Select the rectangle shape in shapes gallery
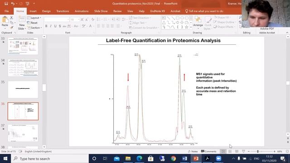Image resolution: width=290 pixels, height=163 pixels. tap(178, 18)
